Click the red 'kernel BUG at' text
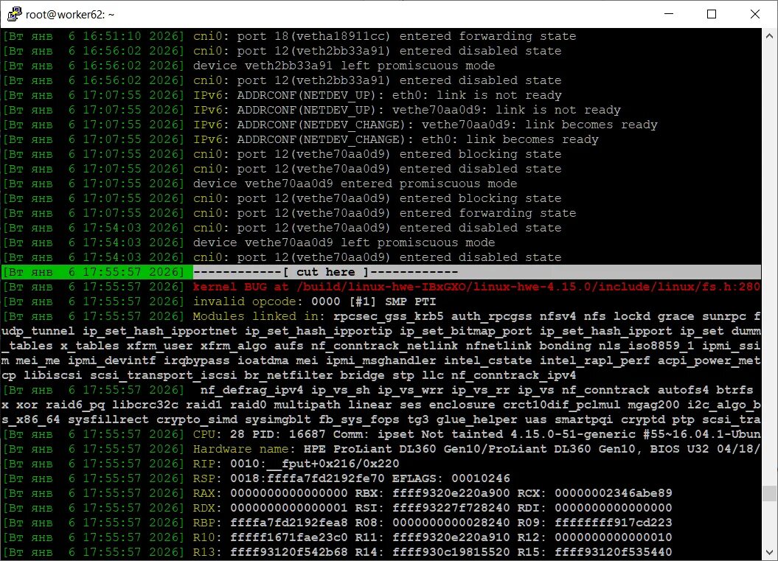778x561 pixels. [240, 287]
